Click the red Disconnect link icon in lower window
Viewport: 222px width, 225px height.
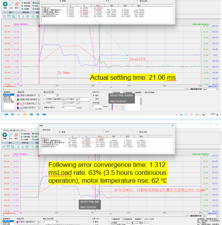point(16,135)
